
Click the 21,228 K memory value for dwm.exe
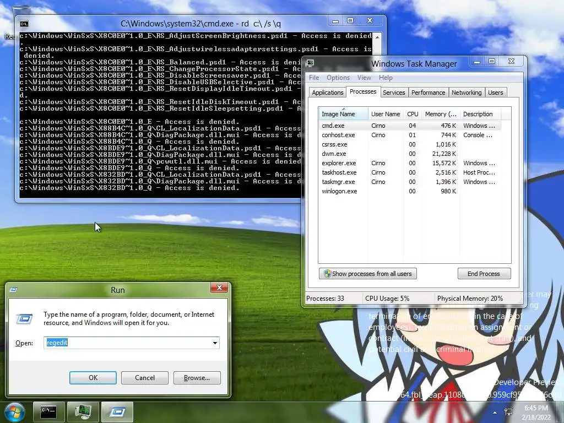click(x=444, y=154)
